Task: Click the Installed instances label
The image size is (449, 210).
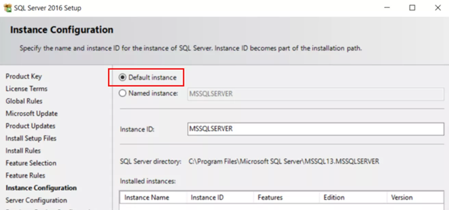Action: [x=148, y=181]
